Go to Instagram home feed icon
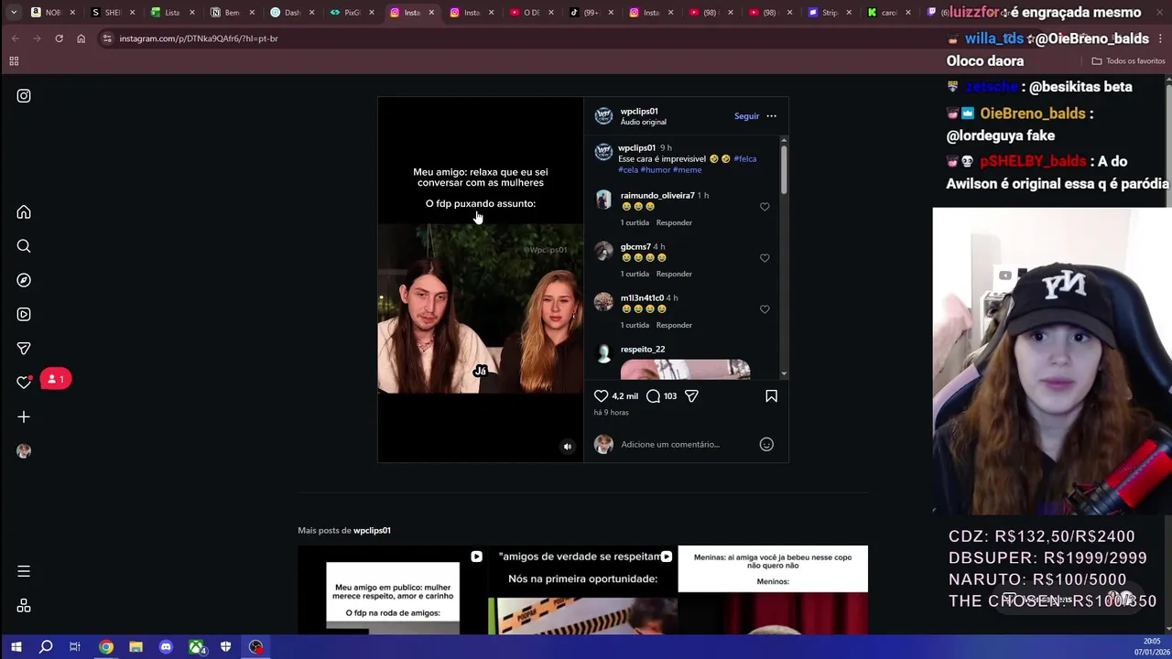Viewport: 1172px width, 659px height. (24, 212)
